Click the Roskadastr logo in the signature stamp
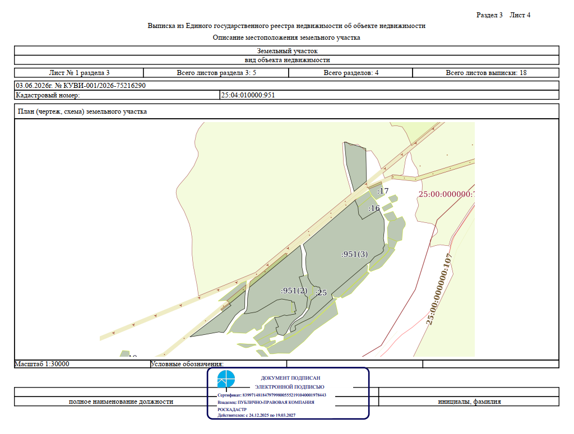Screen dimensions: 574x434 (x=226, y=379)
